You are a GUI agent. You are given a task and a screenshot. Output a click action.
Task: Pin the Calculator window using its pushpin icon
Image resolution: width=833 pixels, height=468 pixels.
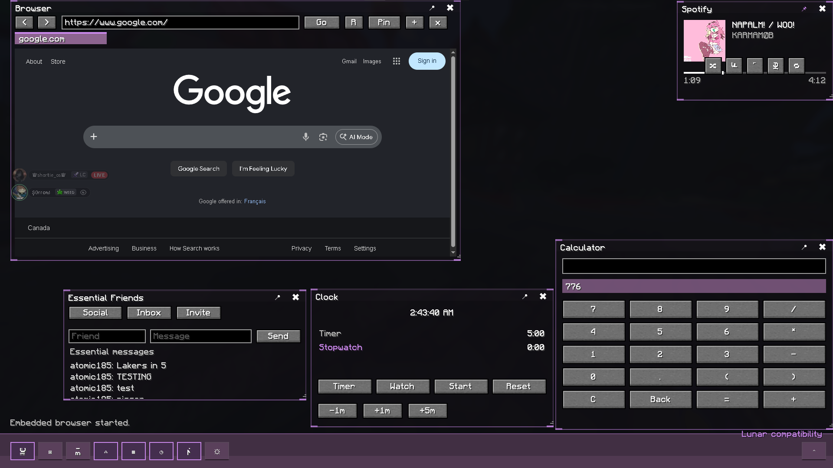804,247
